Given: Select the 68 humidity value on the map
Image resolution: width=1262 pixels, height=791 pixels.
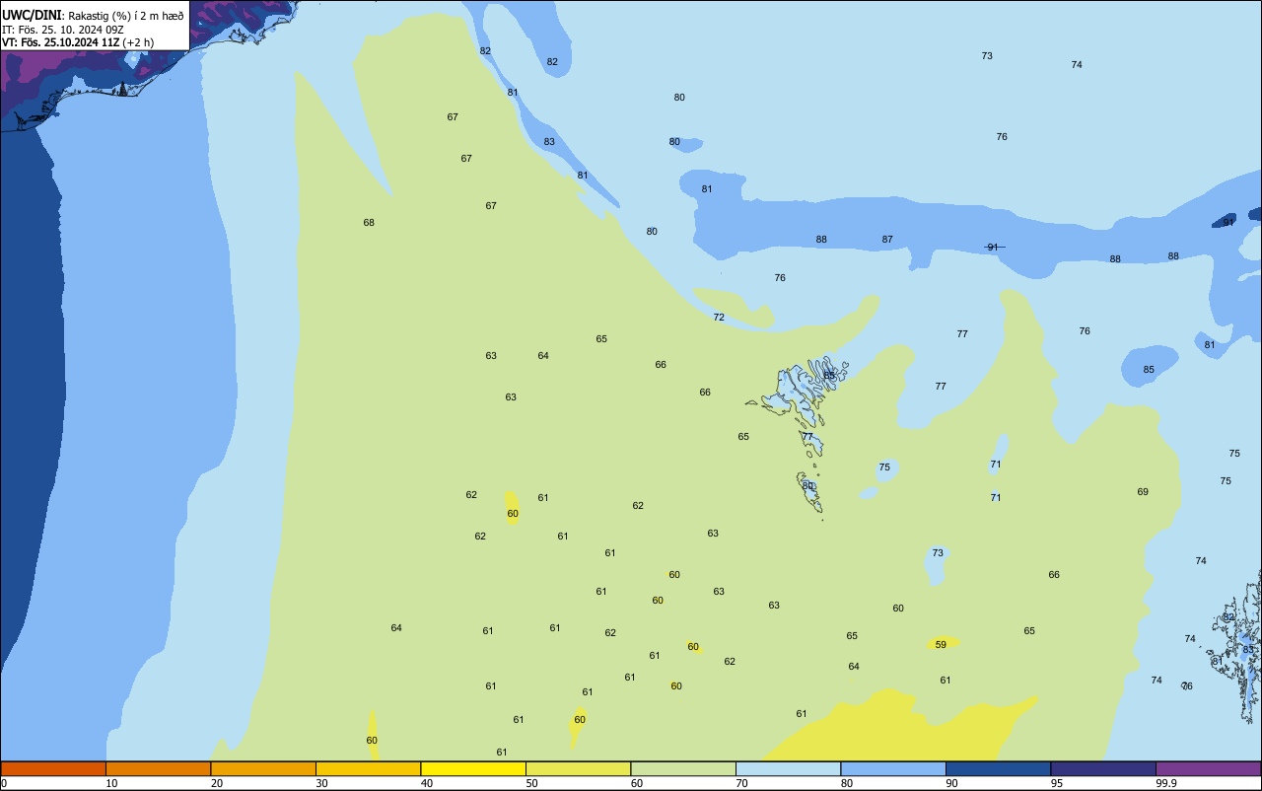Looking at the screenshot, I should point(369,222).
